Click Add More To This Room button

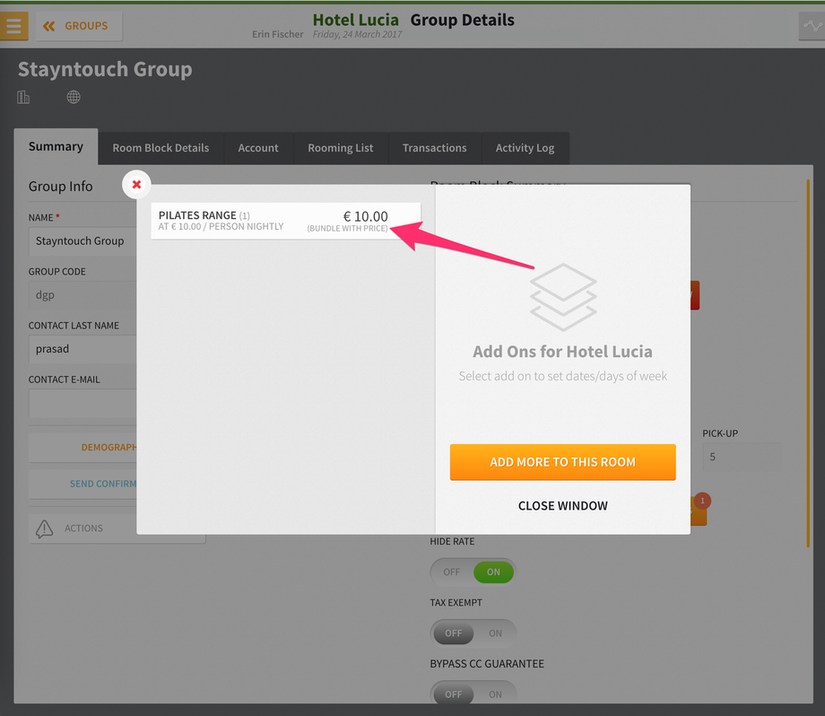pyautogui.click(x=562, y=462)
